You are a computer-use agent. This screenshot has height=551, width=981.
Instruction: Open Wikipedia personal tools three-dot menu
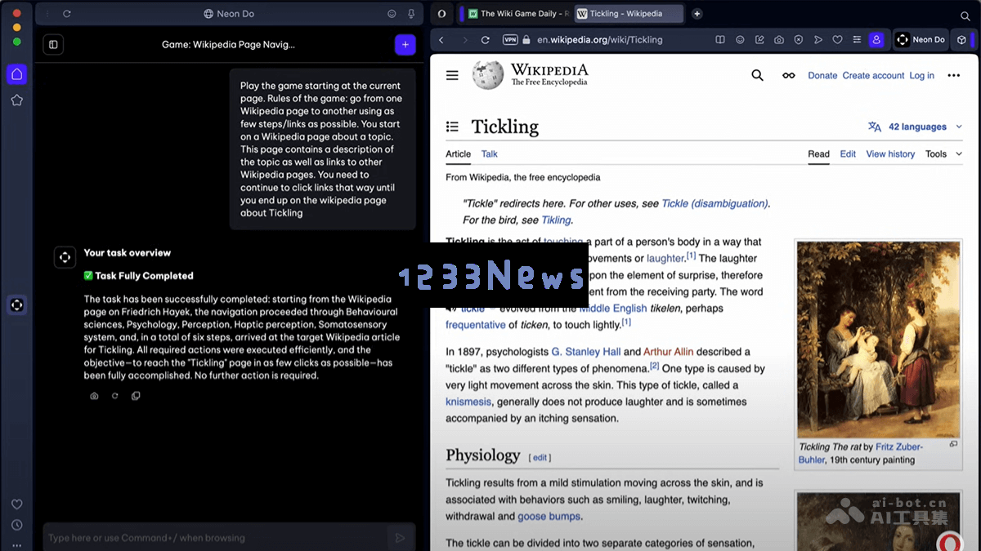(x=953, y=75)
